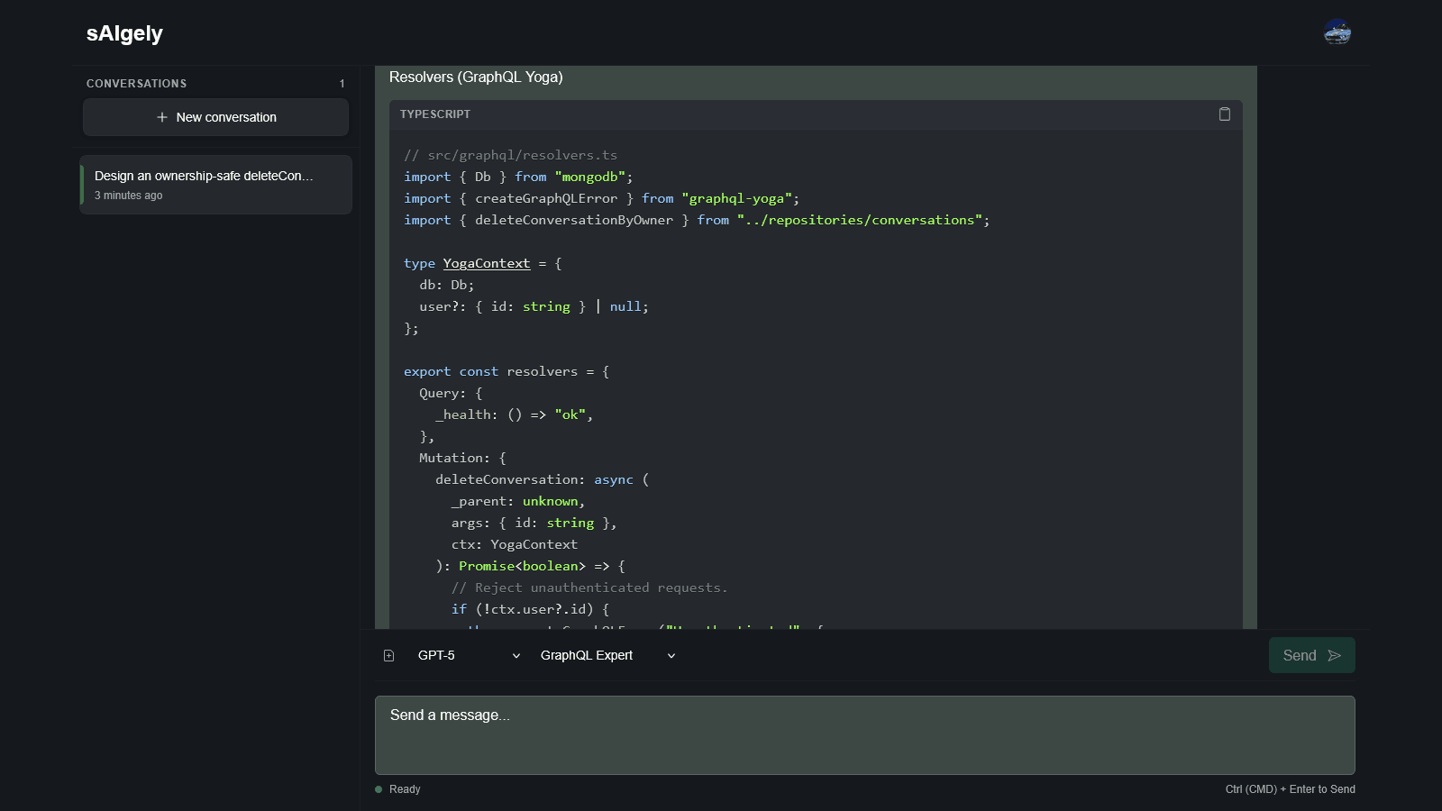This screenshot has width=1442, height=811.
Task: Open the user avatar menu
Action: coord(1337,32)
